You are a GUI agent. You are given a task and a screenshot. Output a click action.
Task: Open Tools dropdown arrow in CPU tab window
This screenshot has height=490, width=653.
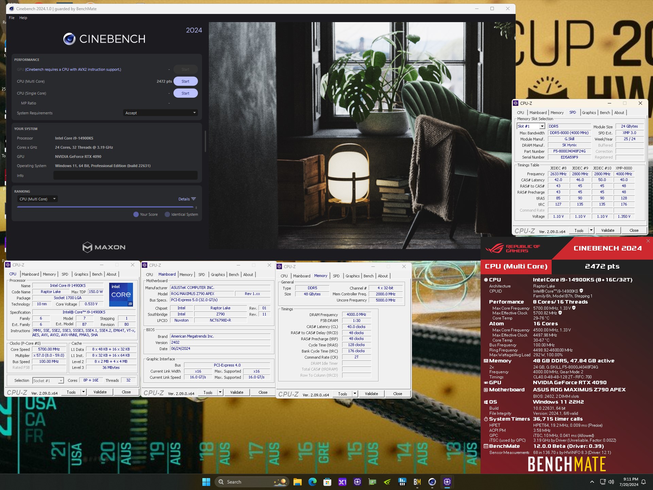[83, 392]
